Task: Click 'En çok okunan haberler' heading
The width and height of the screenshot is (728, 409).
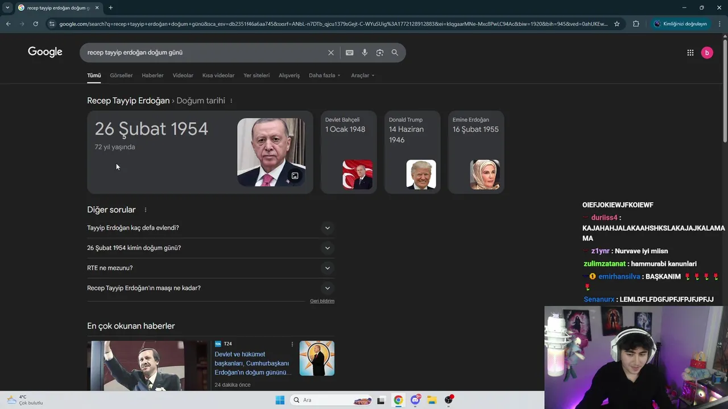Action: point(131,326)
